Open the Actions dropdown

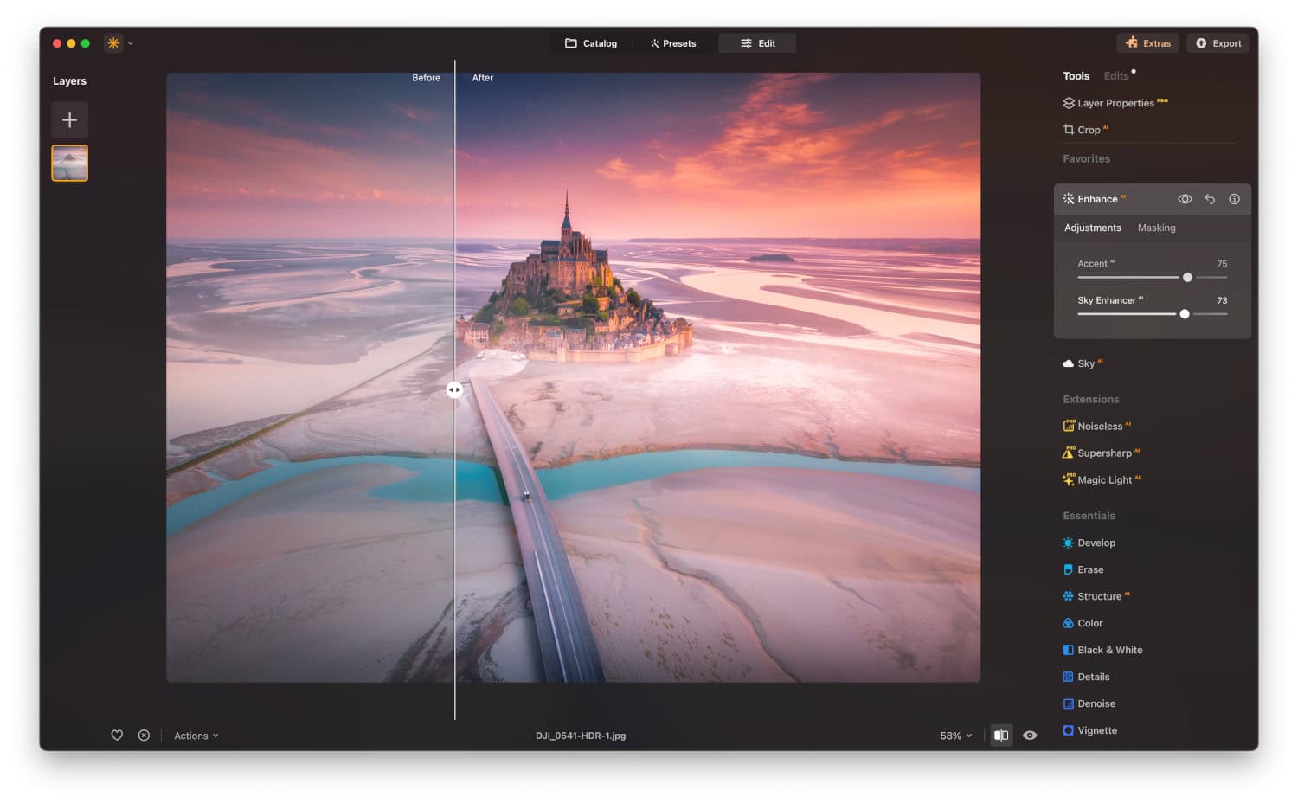pos(195,735)
